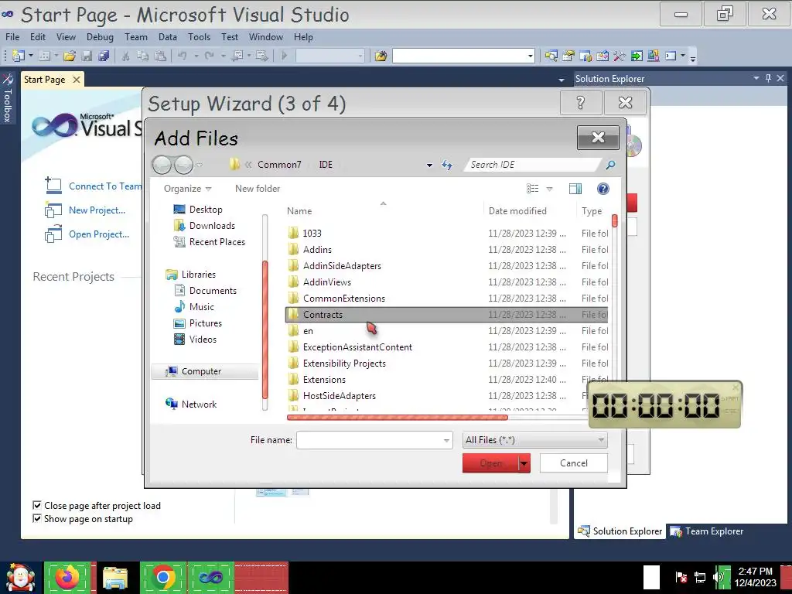Image resolution: width=792 pixels, height=594 pixels.
Task: Open Chrome from the taskbar
Action: 162,577
